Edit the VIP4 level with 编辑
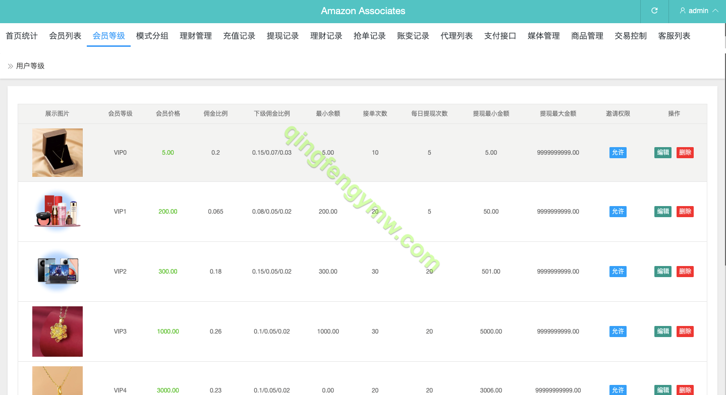Screen dimensions: 726x395 coord(663,390)
